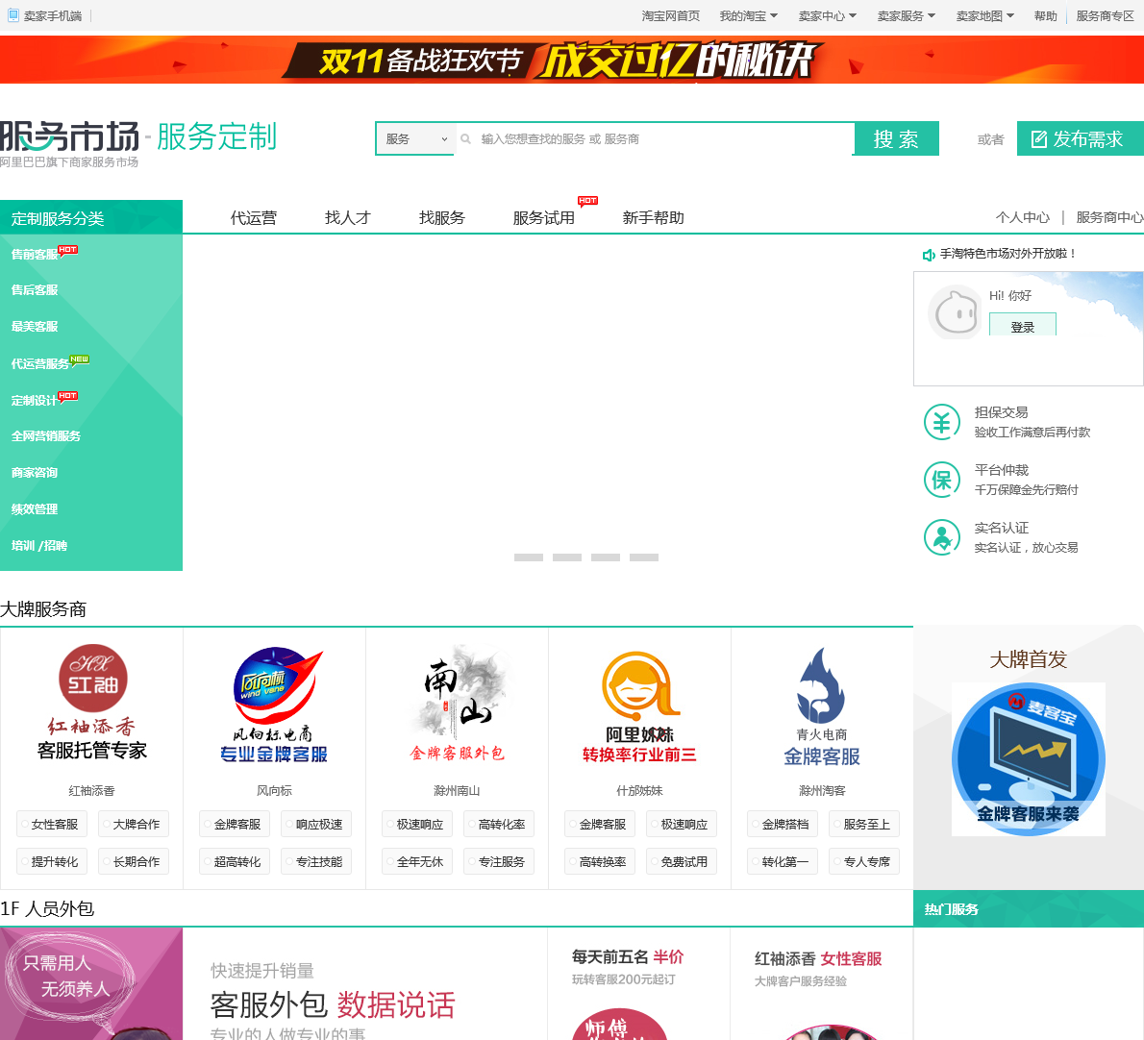Screen dimensions: 1144x1040
Task: Click the 发布需求 button
Action: coord(1081,138)
